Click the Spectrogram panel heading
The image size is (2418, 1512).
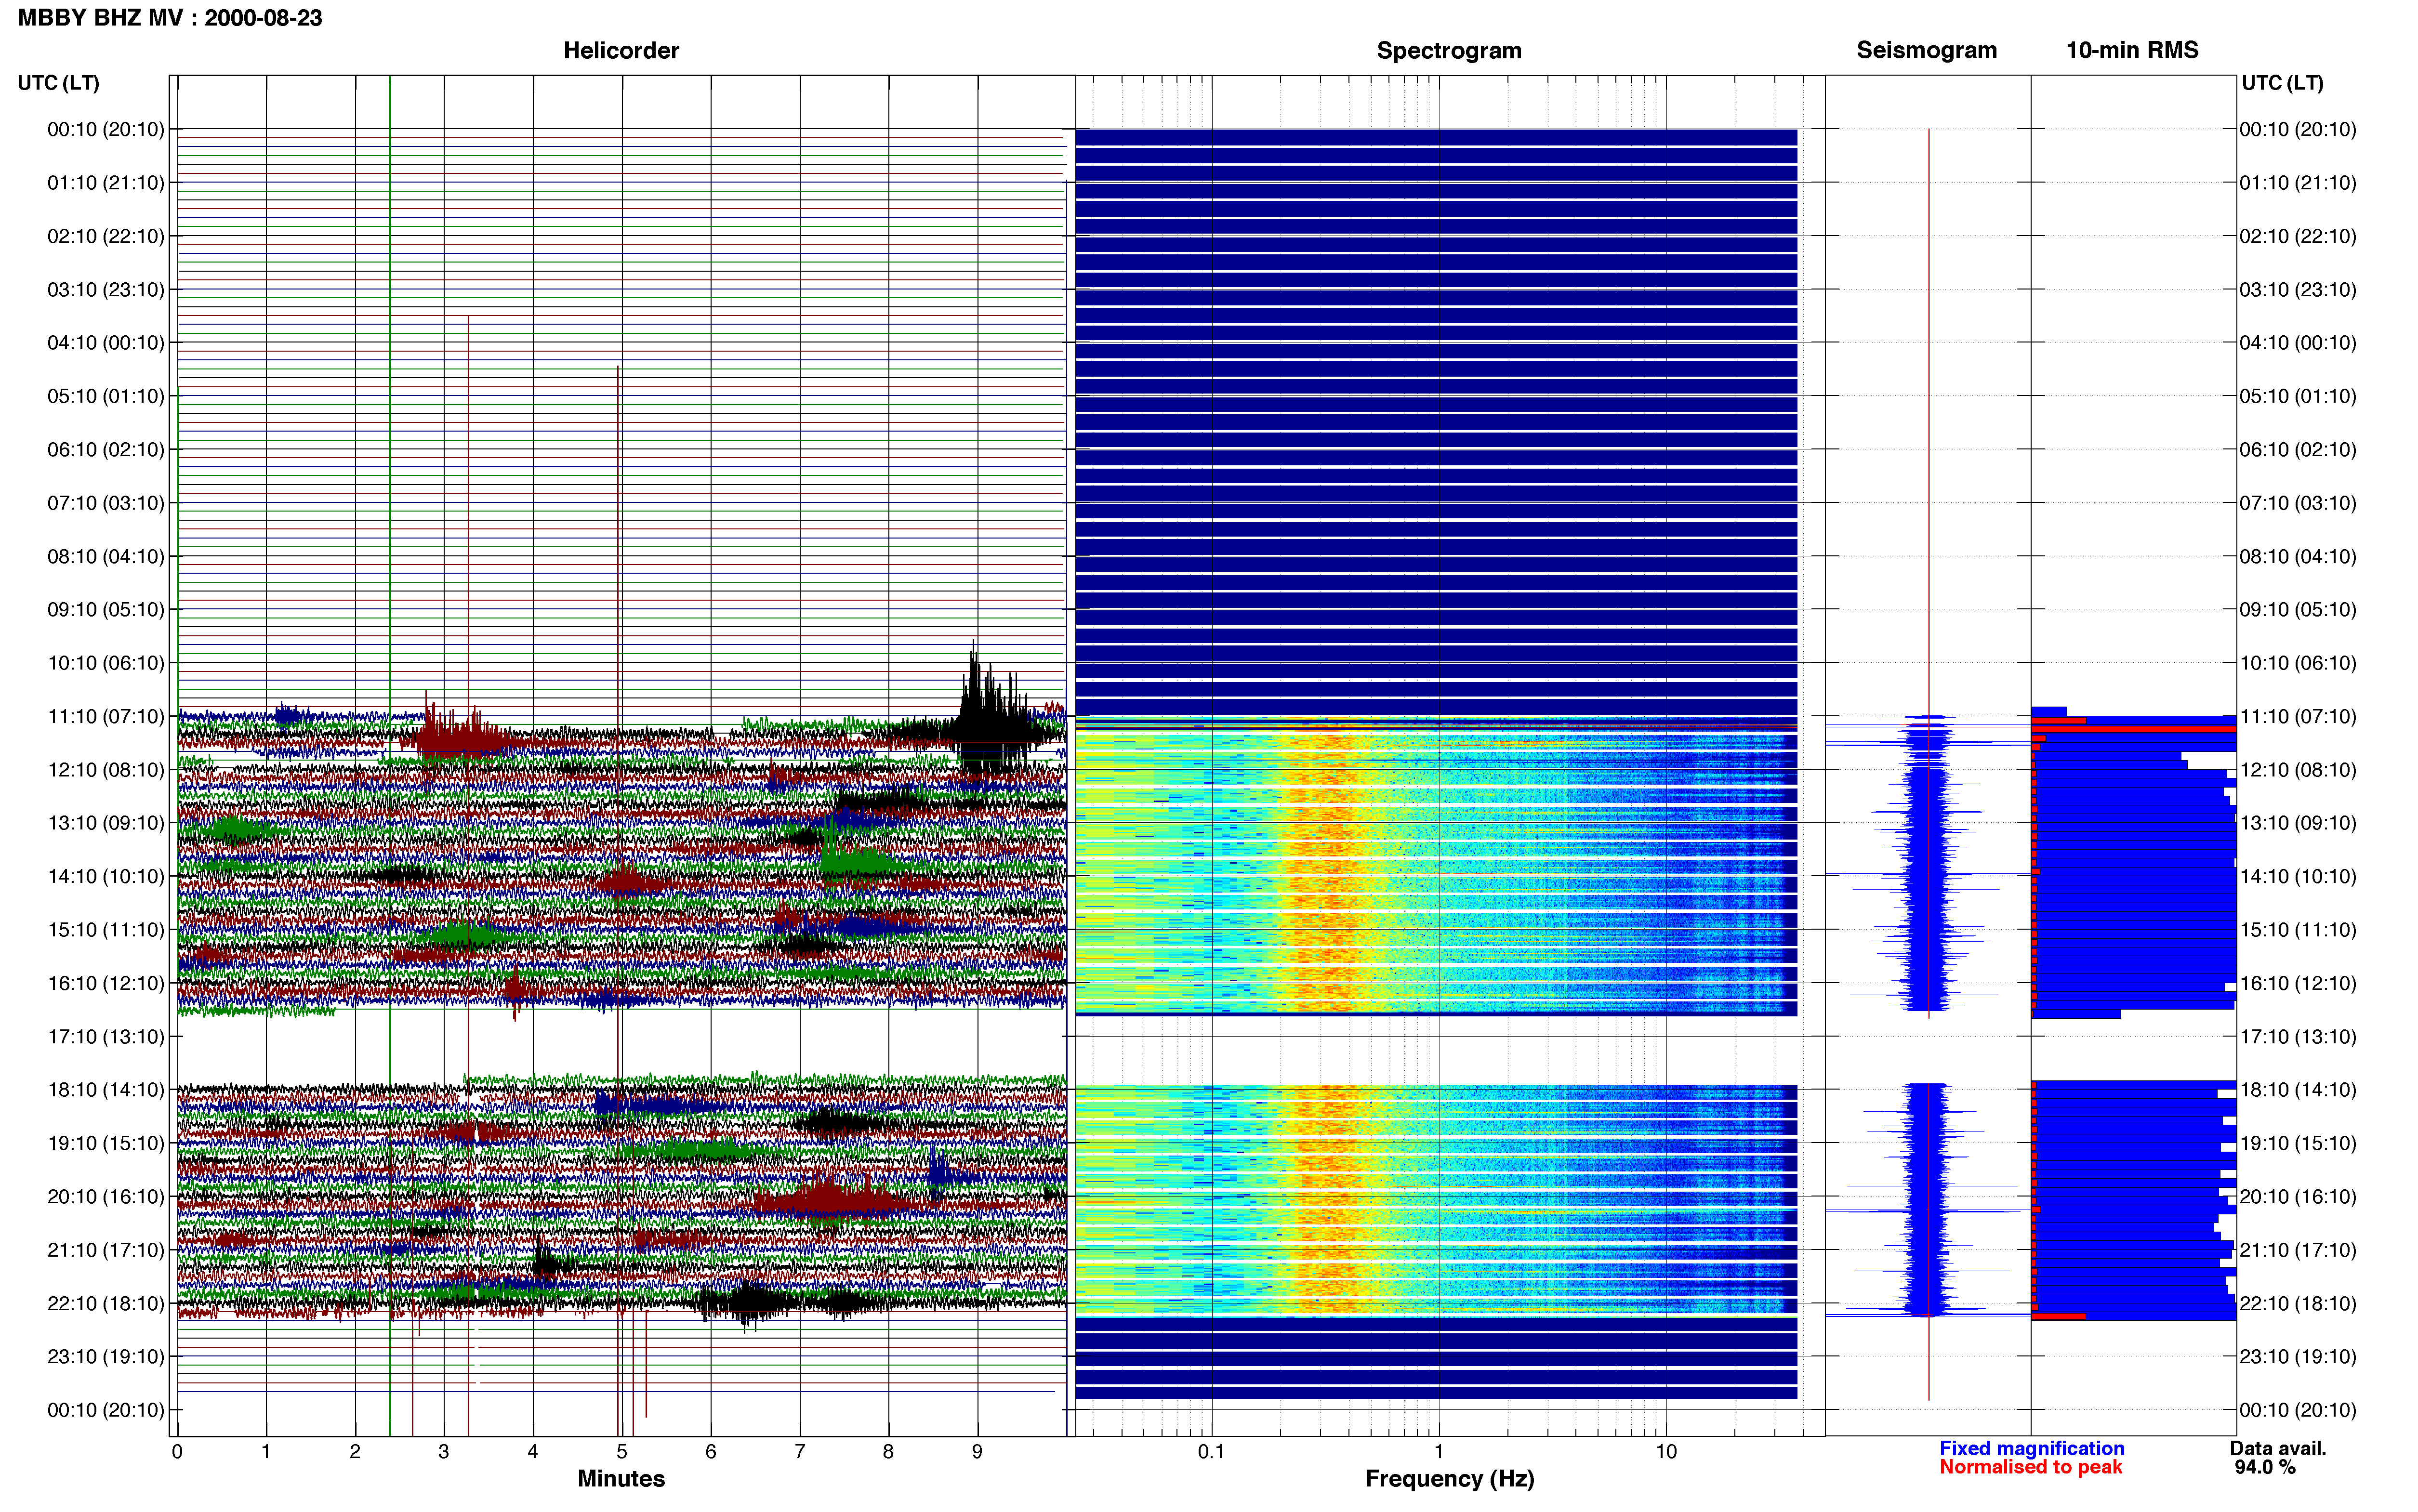click(x=1449, y=50)
